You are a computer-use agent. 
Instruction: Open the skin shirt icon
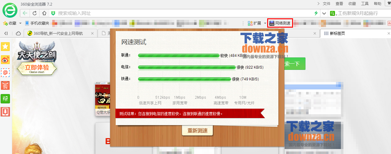click(389, 3)
